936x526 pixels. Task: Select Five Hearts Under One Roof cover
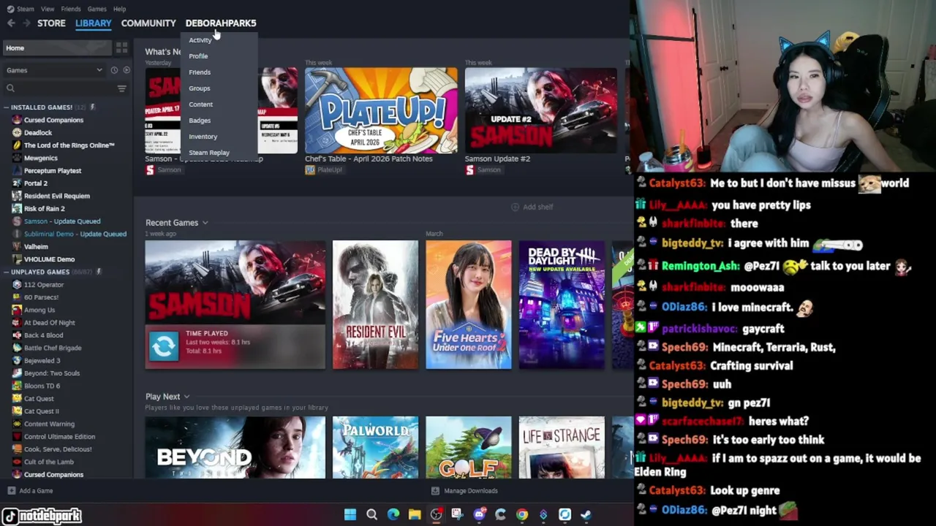(469, 305)
